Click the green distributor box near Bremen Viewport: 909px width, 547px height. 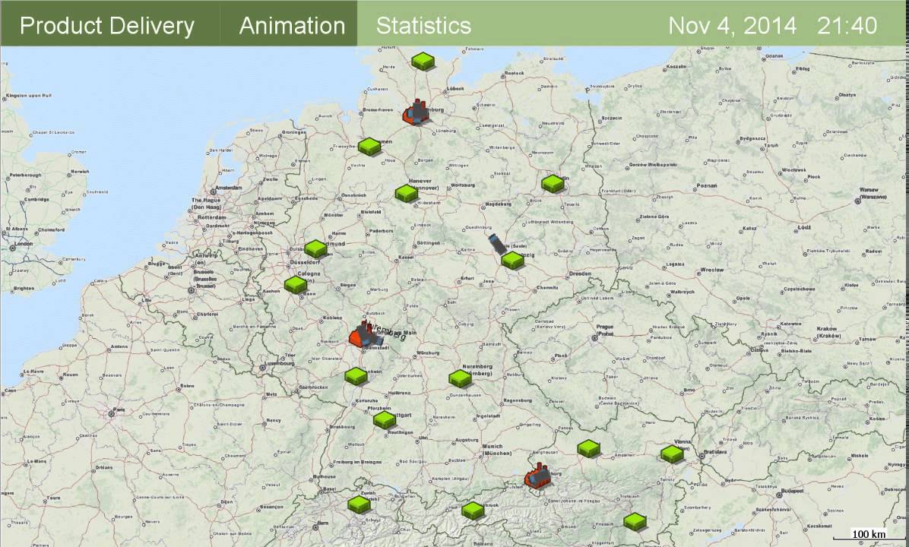pos(369,147)
